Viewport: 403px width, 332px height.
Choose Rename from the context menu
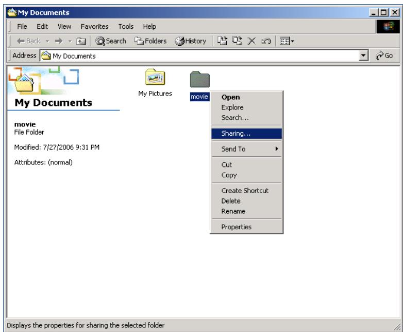233,211
